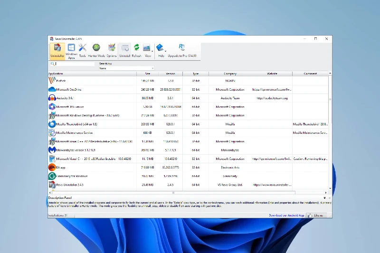Viewport: 380px width, 253px height.
Task: Select PicPick NGWIN company cell
Action: (x=230, y=81)
